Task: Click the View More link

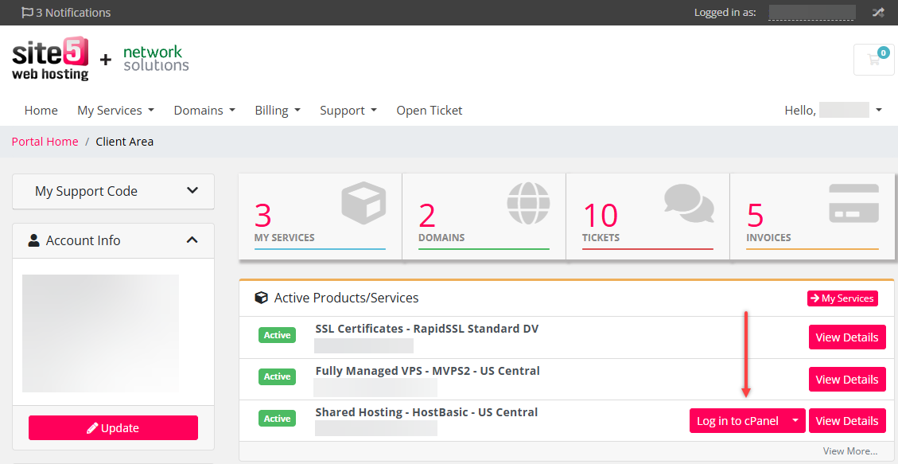Action: click(x=850, y=450)
